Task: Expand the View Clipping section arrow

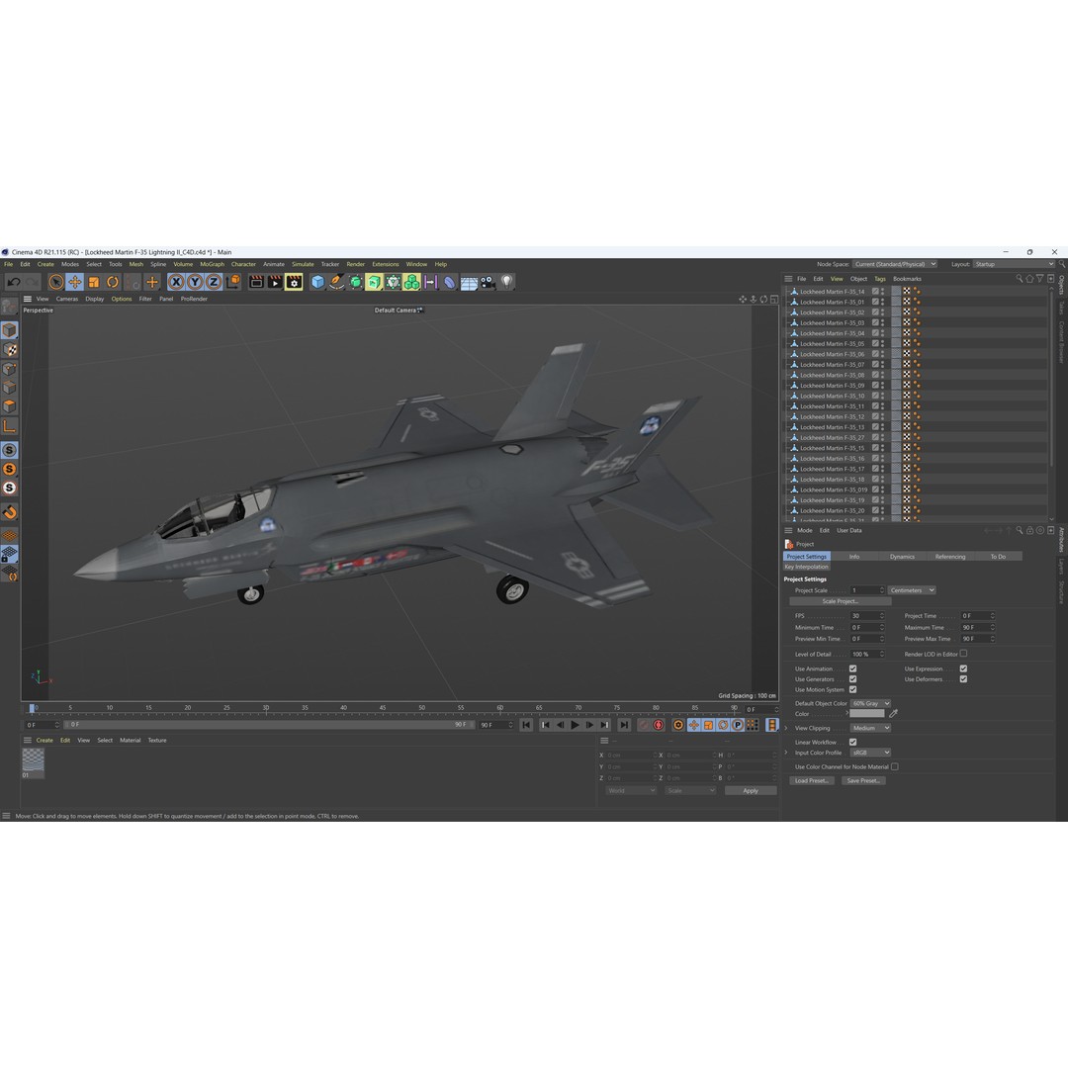Action: (x=786, y=728)
